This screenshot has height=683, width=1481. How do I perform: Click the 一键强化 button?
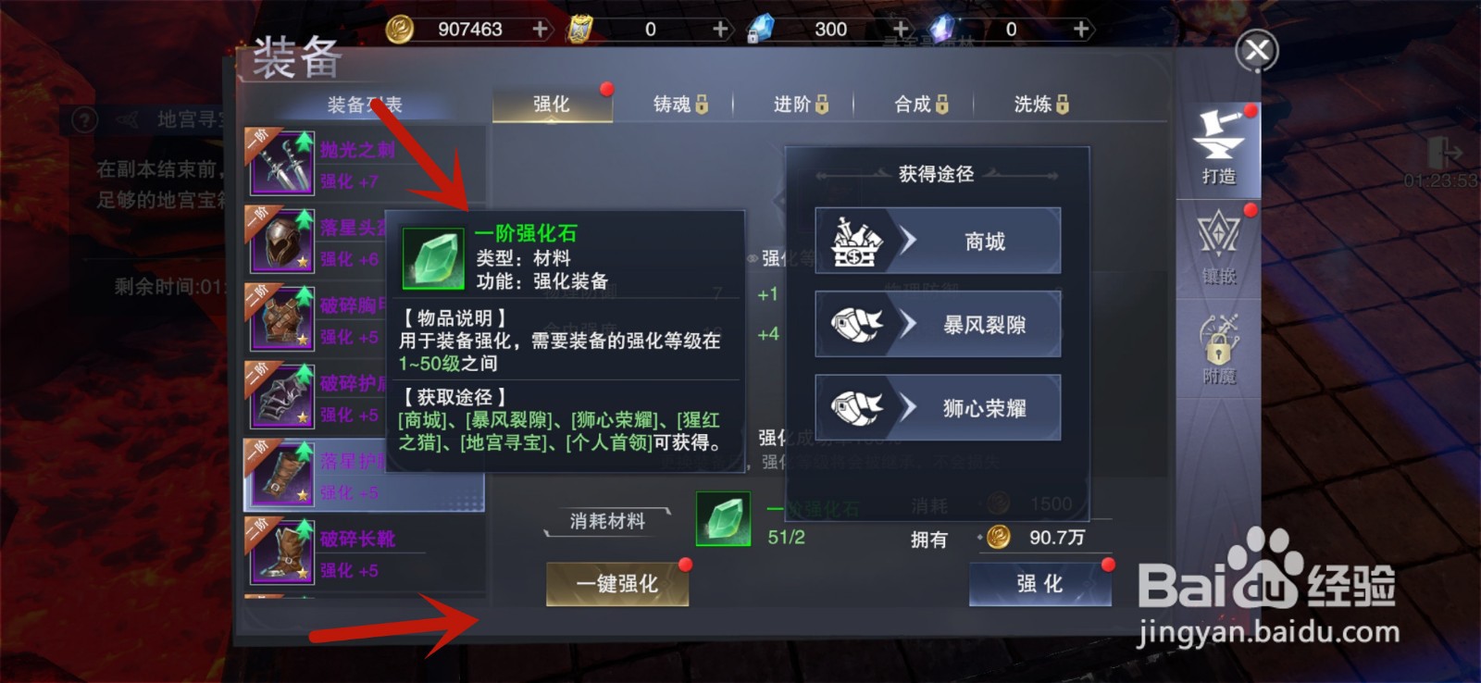click(617, 584)
